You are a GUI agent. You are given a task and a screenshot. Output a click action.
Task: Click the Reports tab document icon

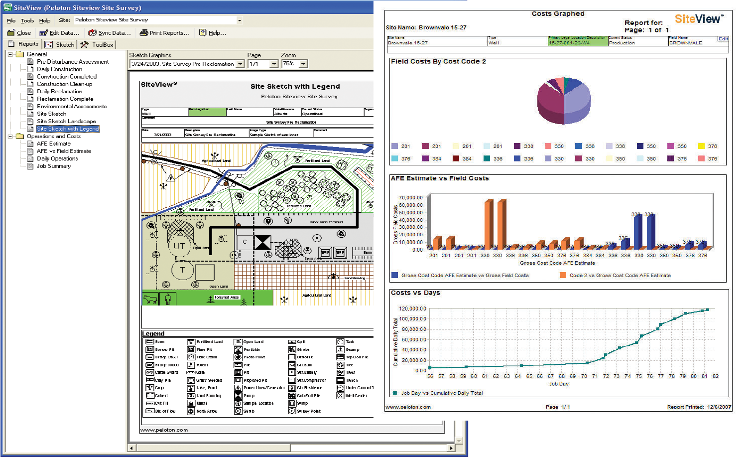[x=11, y=44]
